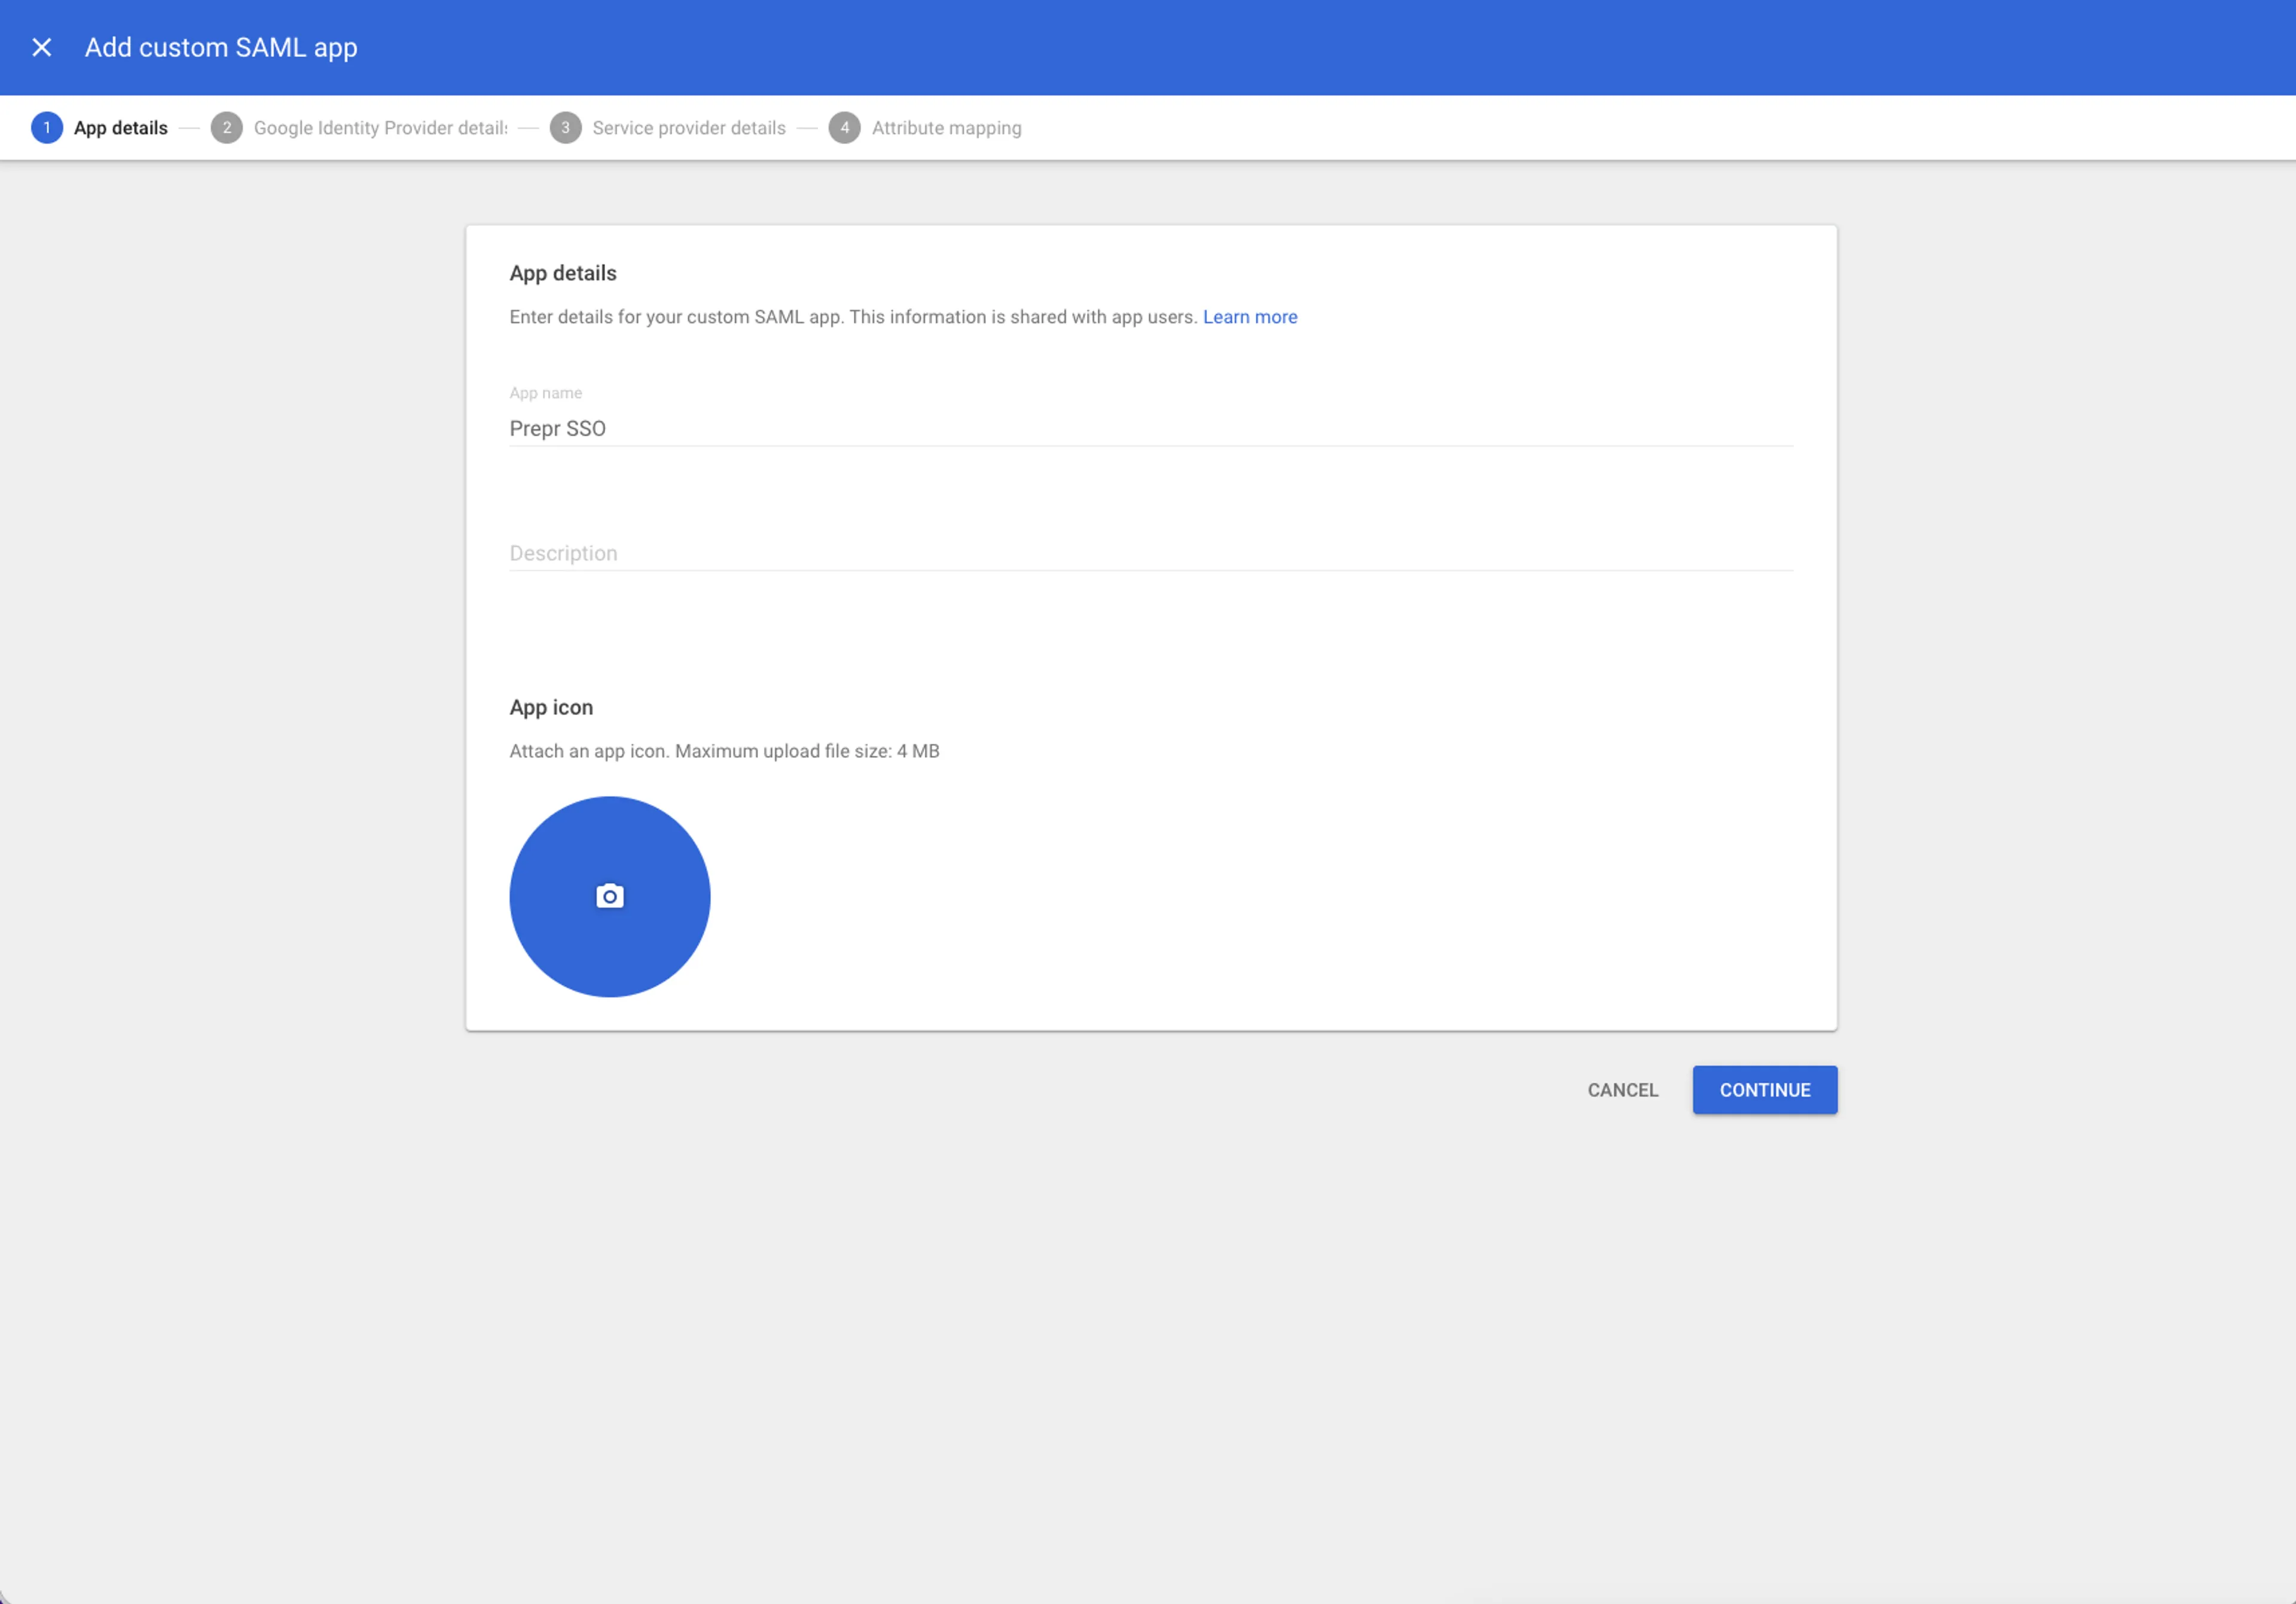Click step 4 Attribute mapping indicator
This screenshot has height=1604, width=2296.
[846, 128]
